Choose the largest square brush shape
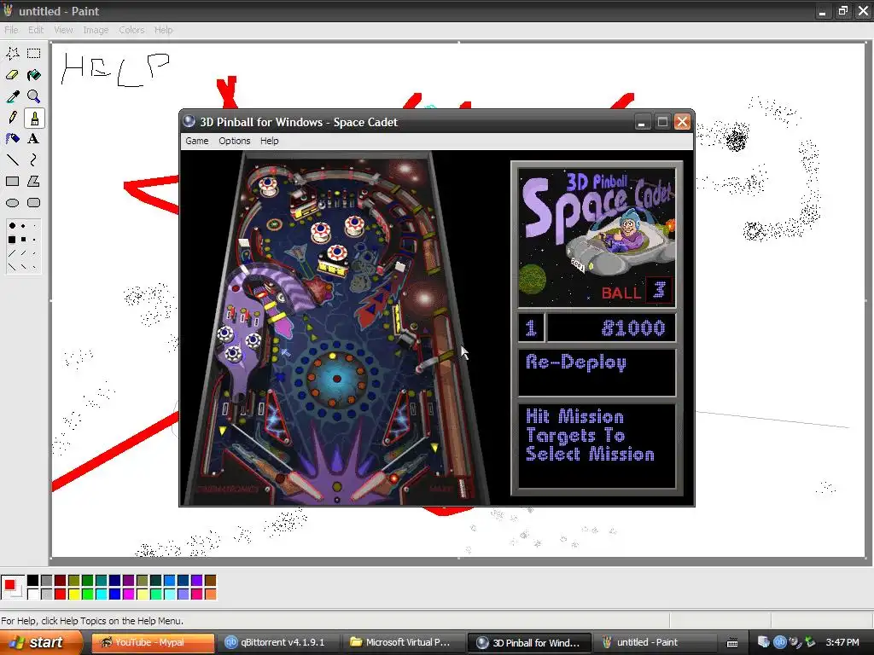 click(12, 240)
